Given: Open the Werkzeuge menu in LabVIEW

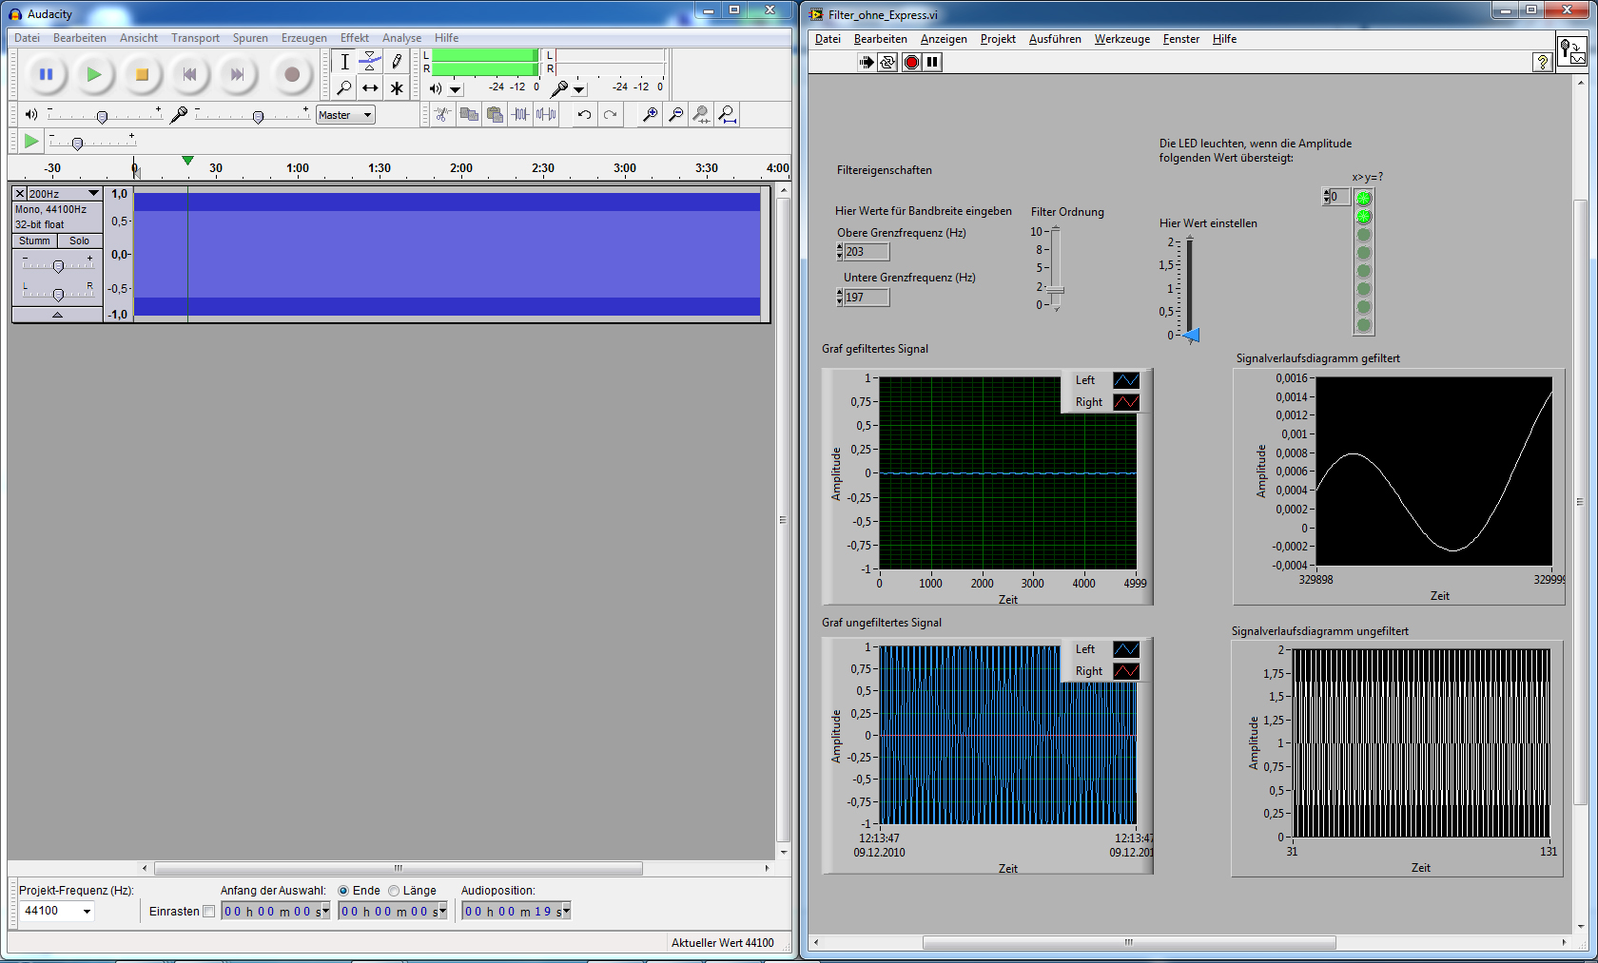Looking at the screenshot, I should coord(1121,39).
